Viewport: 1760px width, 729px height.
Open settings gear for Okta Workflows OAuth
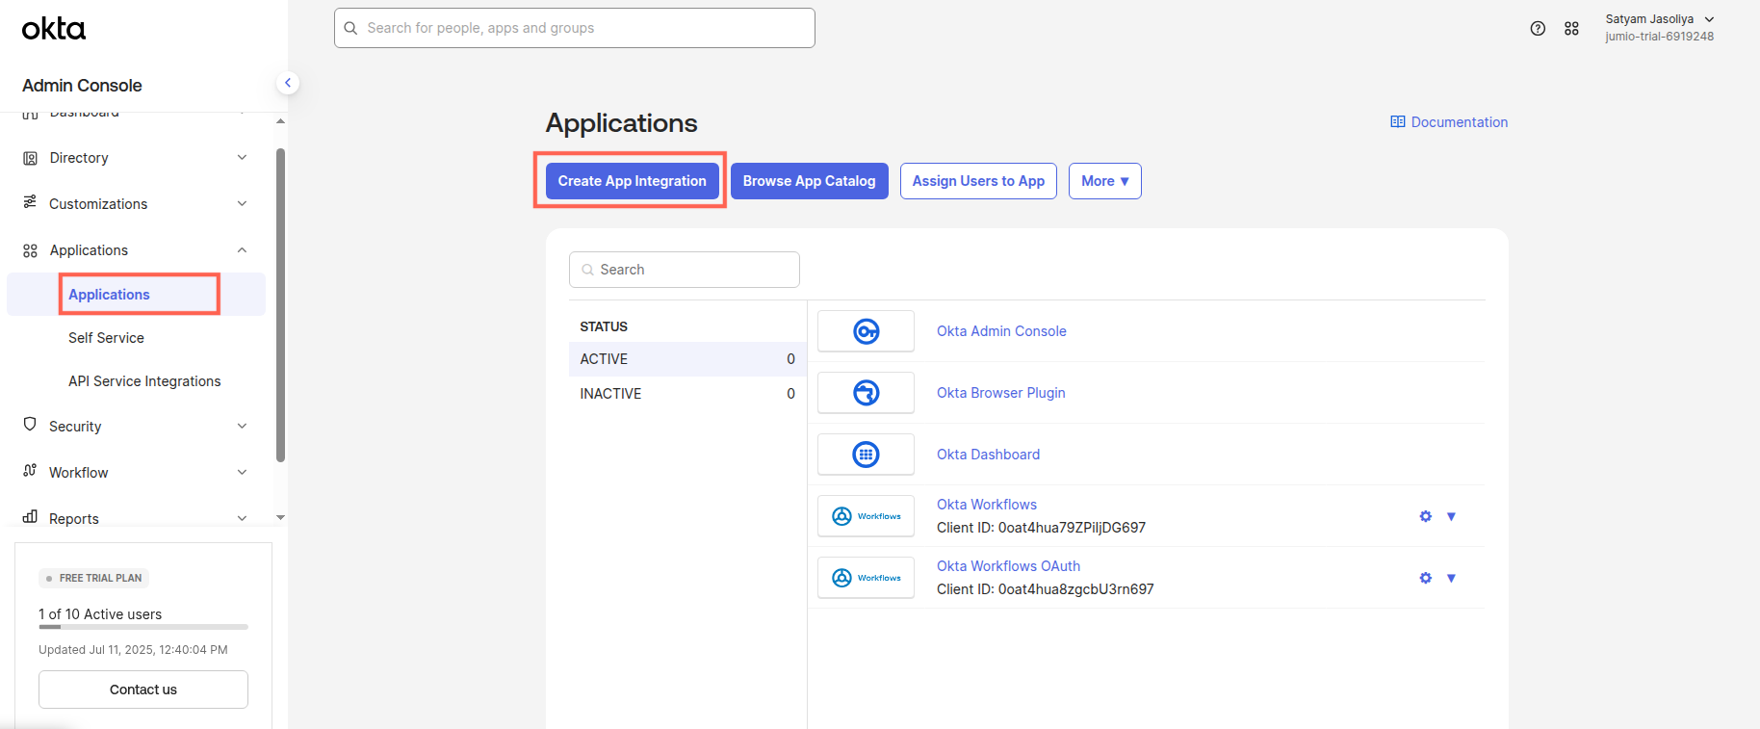click(x=1425, y=578)
